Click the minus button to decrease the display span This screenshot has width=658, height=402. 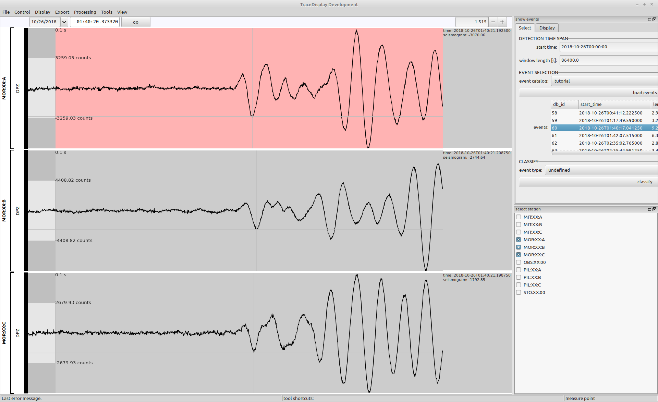(493, 22)
